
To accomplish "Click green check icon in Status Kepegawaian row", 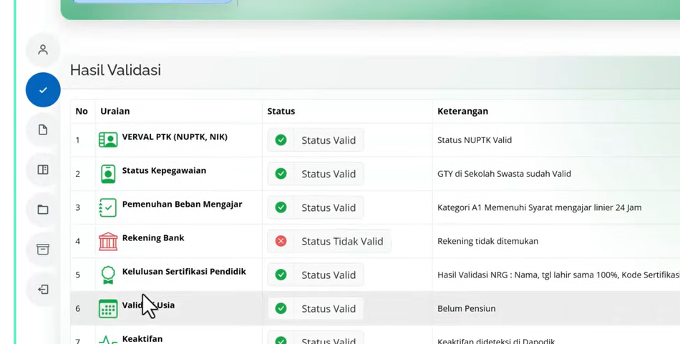I will [x=281, y=174].
